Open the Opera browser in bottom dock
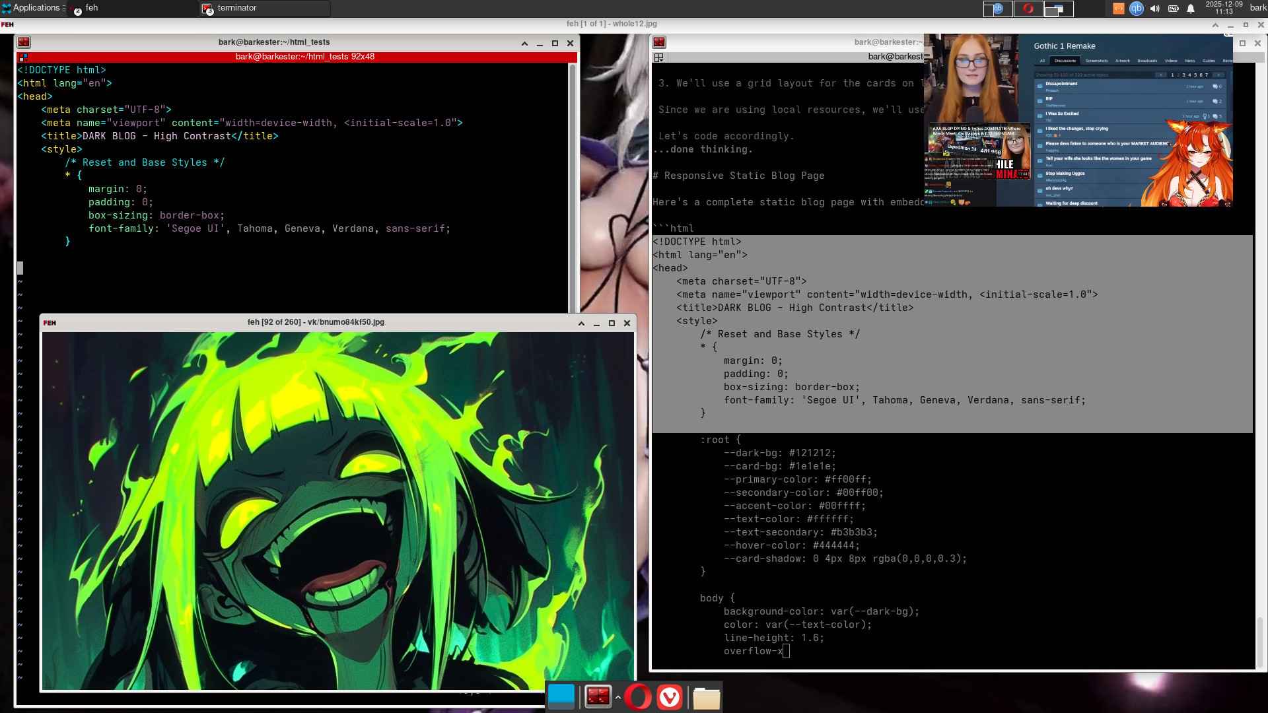 637,697
